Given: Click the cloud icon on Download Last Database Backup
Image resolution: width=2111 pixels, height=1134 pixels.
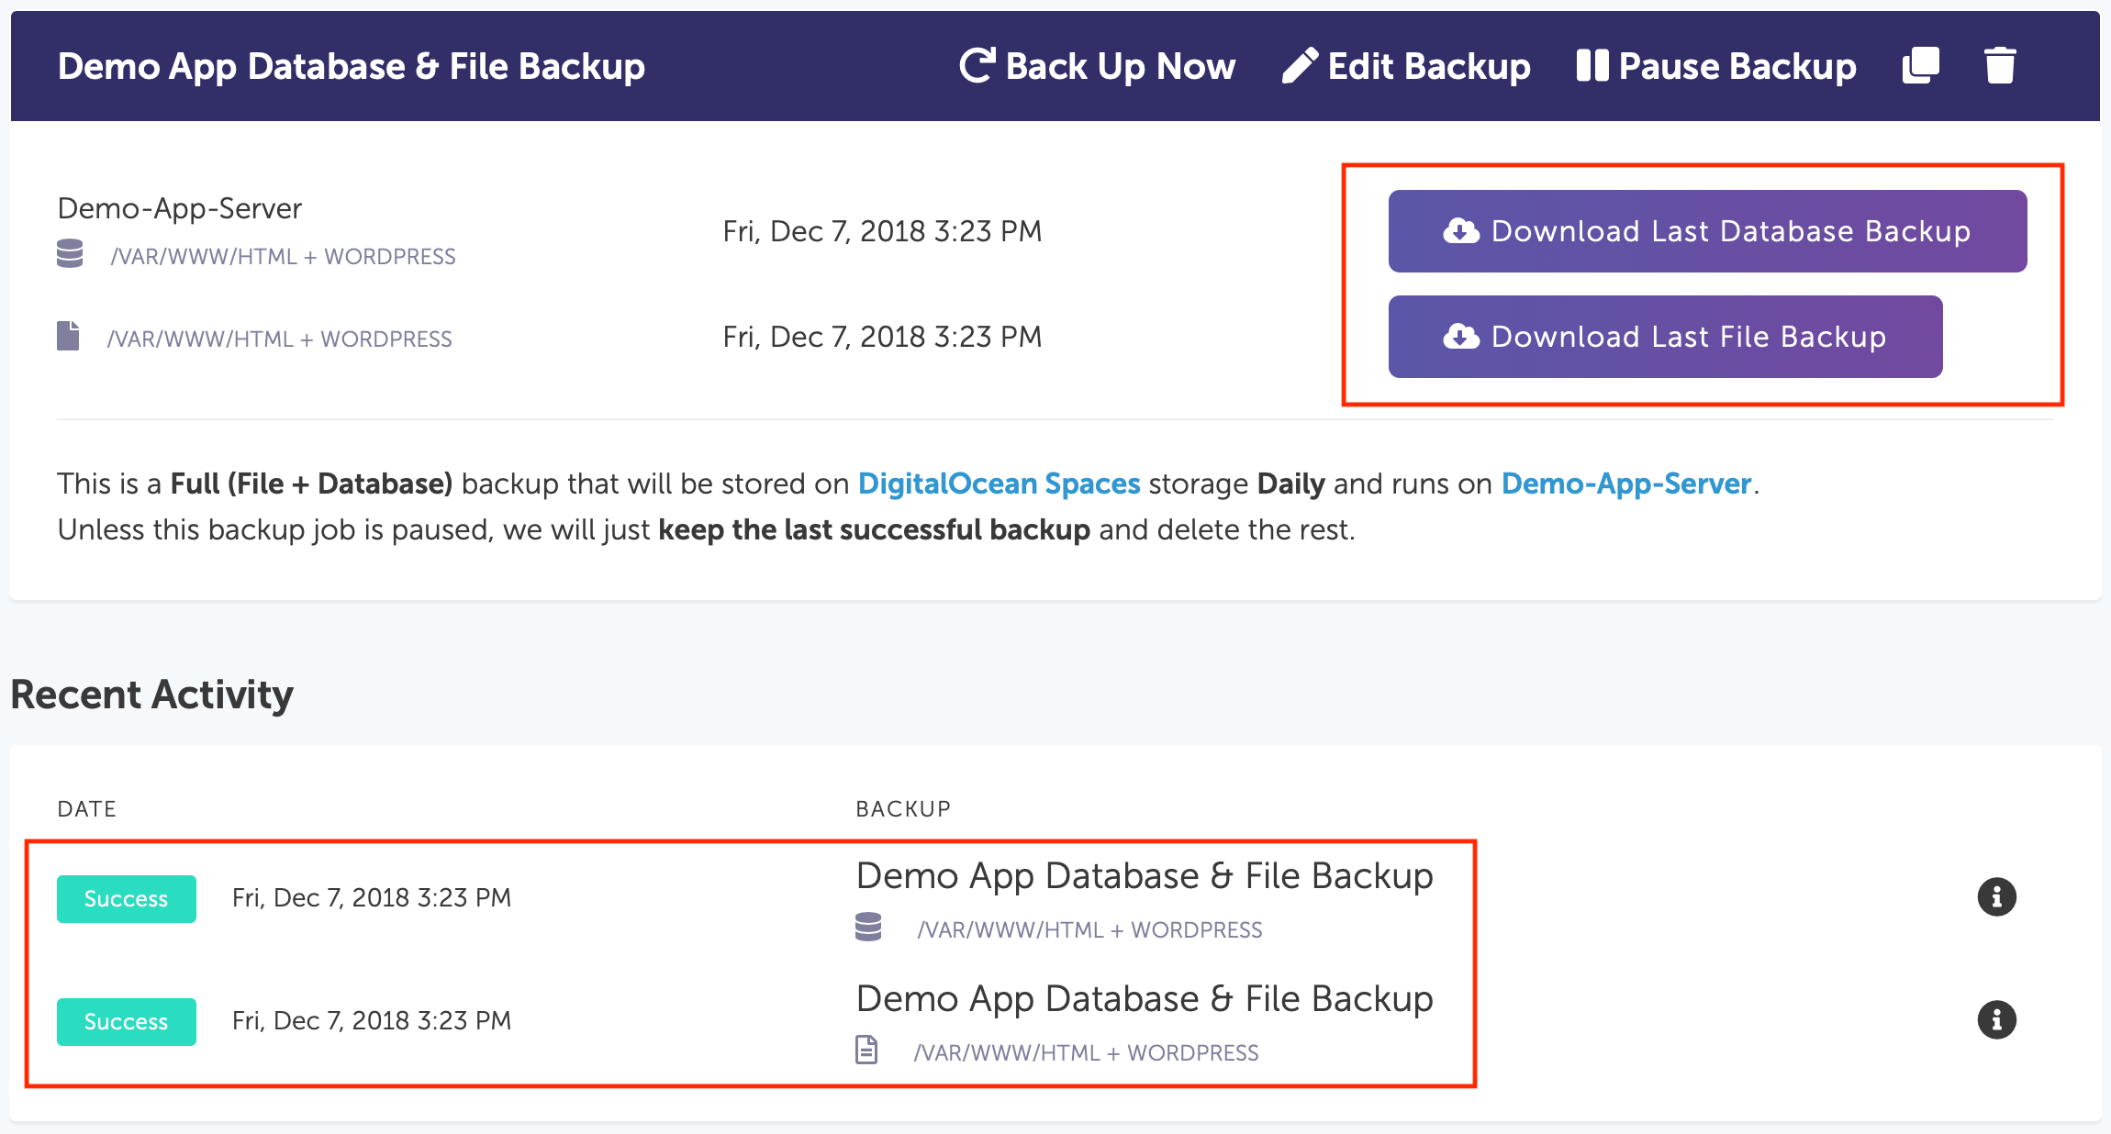Looking at the screenshot, I should (1461, 231).
